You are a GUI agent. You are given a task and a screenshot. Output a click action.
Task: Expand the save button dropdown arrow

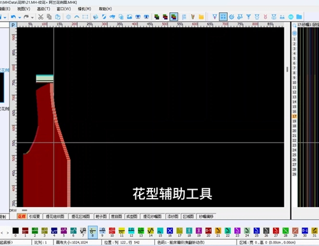tap(4, 17)
